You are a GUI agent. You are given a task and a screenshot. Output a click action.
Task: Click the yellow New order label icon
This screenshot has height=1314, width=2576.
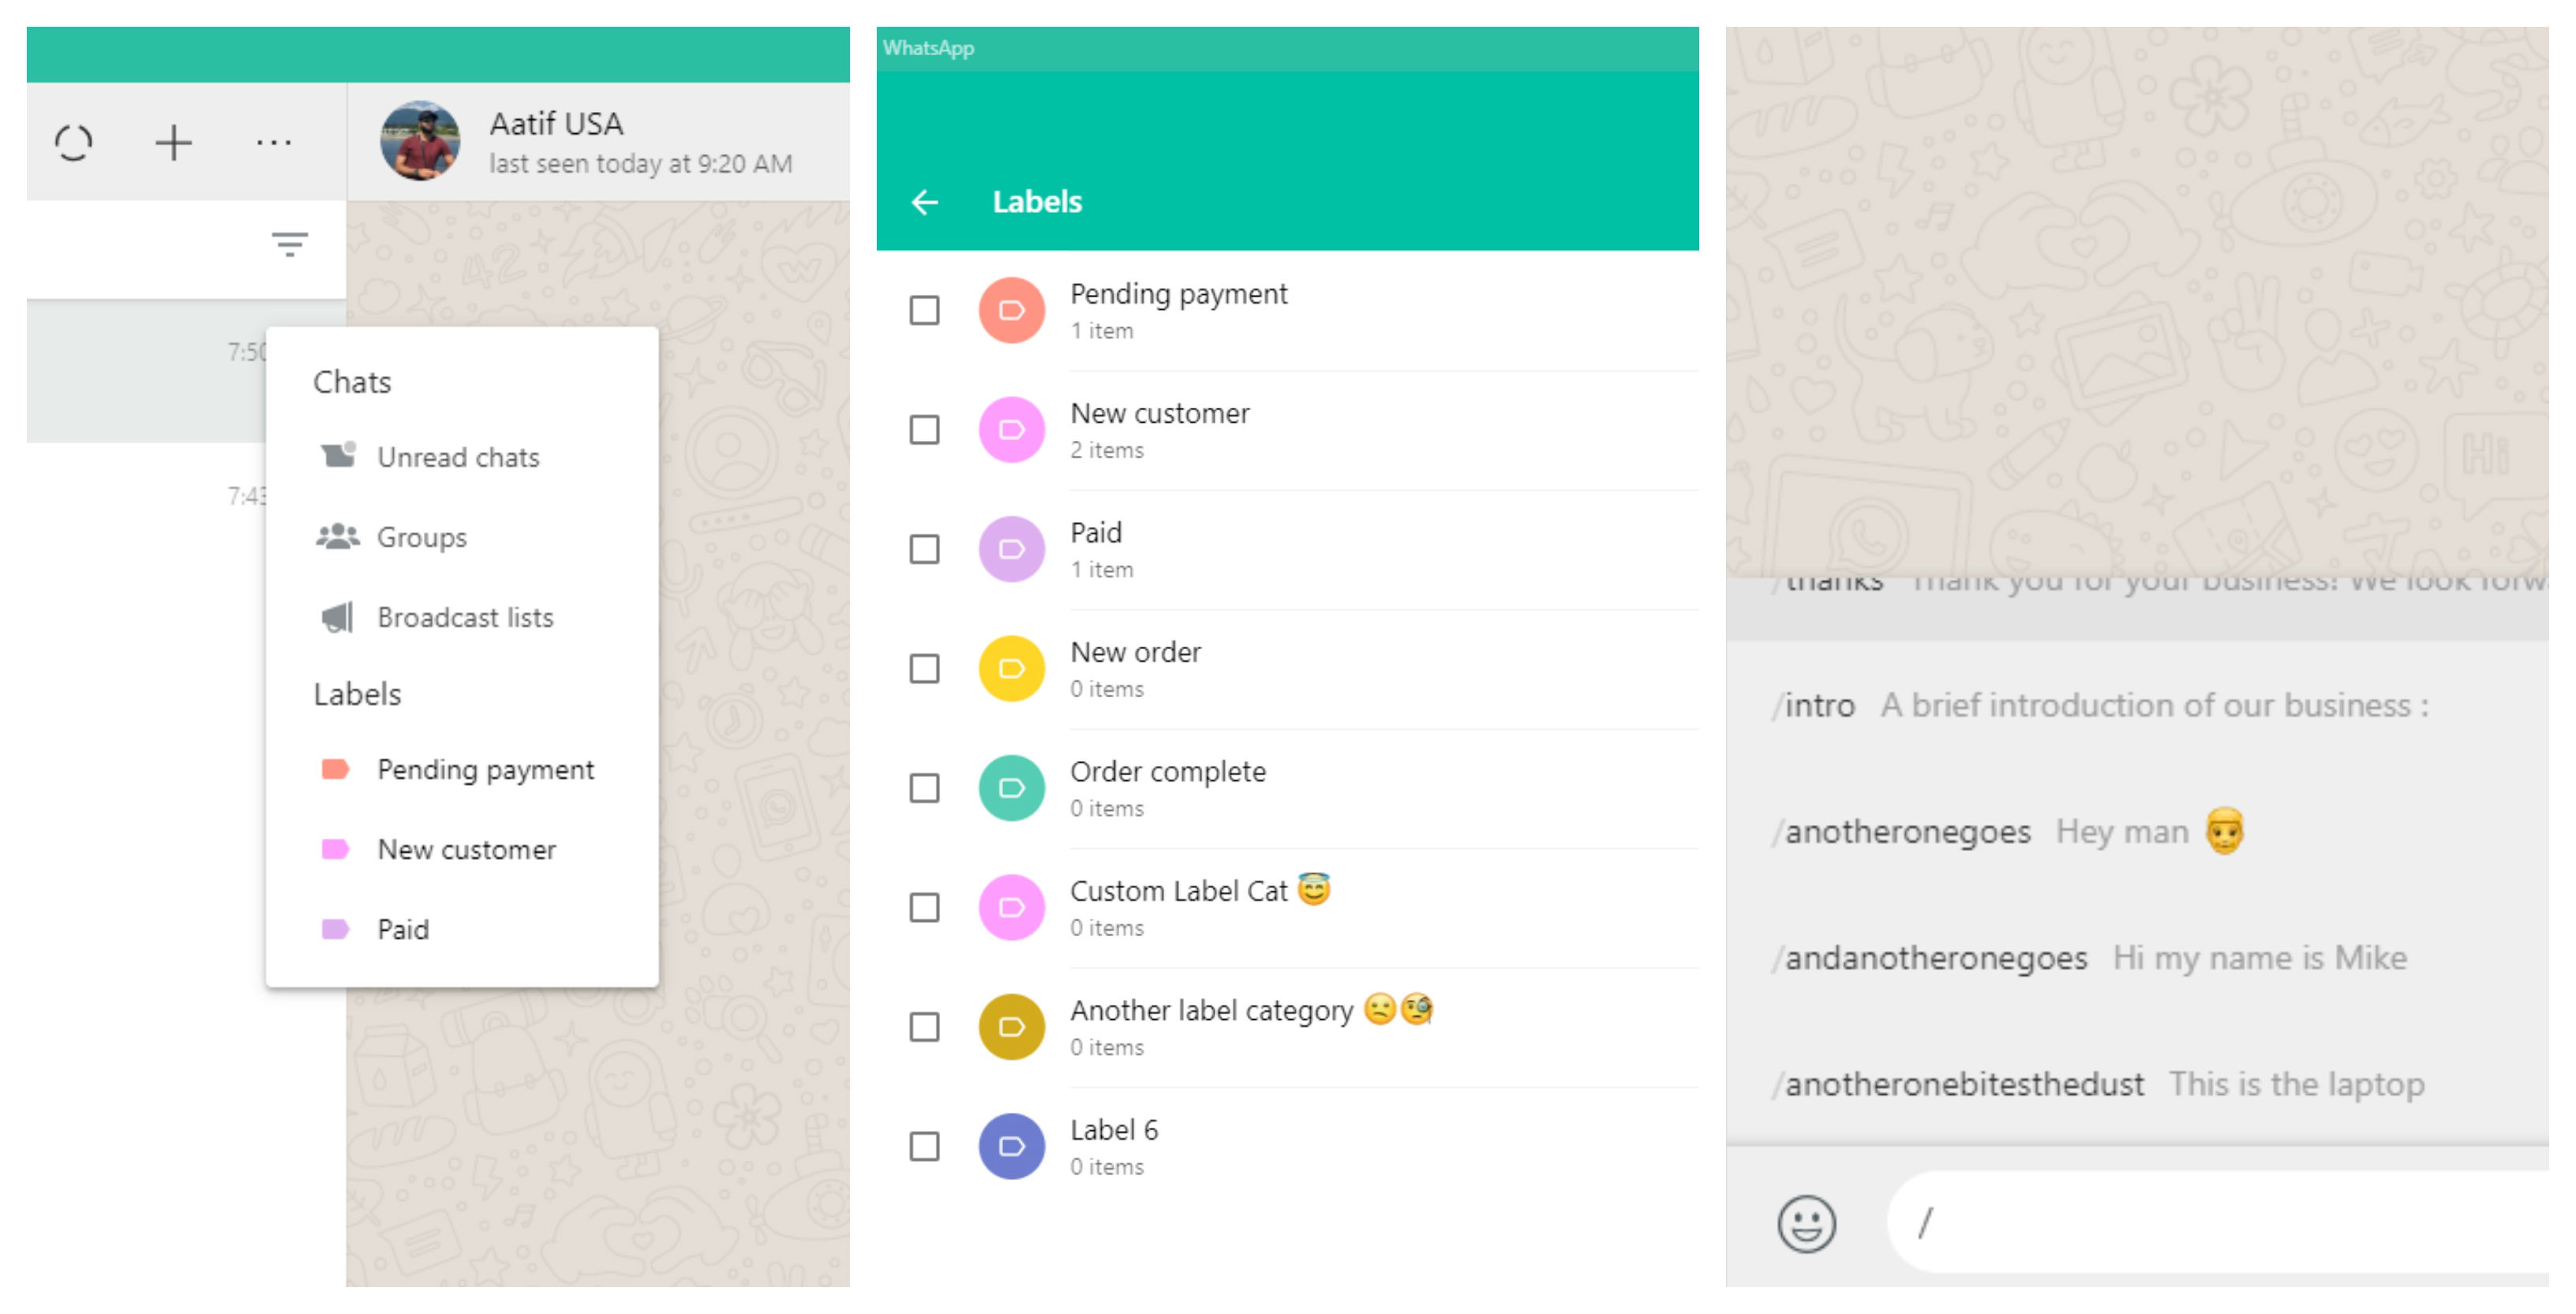1011,669
